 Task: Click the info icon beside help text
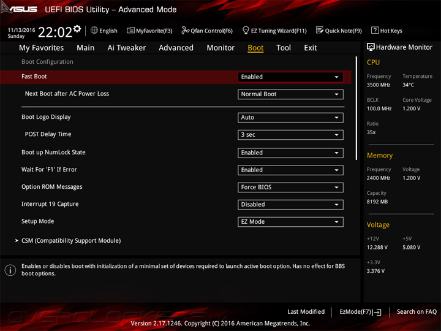pyautogui.click(x=10, y=270)
